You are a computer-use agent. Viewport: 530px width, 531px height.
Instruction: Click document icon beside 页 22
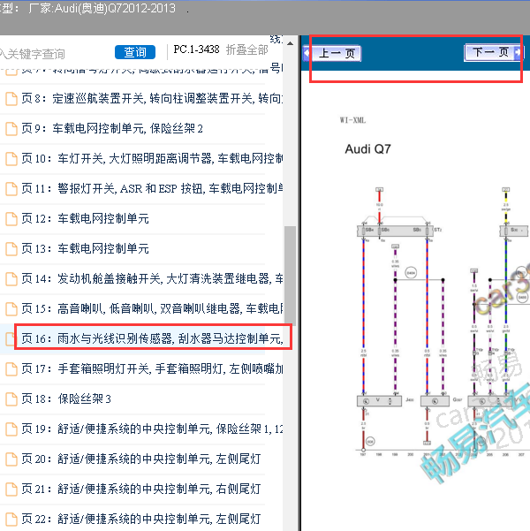11,520
